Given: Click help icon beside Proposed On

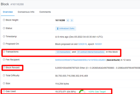Looking at the screenshot, I should (x=4, y=44).
